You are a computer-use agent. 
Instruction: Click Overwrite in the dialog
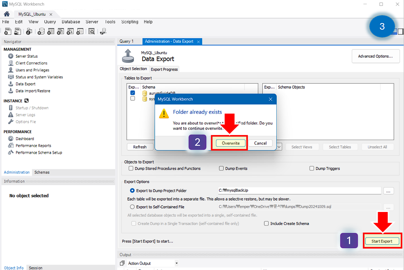[x=231, y=143]
